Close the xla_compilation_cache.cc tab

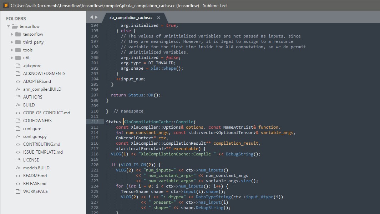pyautogui.click(x=158, y=17)
